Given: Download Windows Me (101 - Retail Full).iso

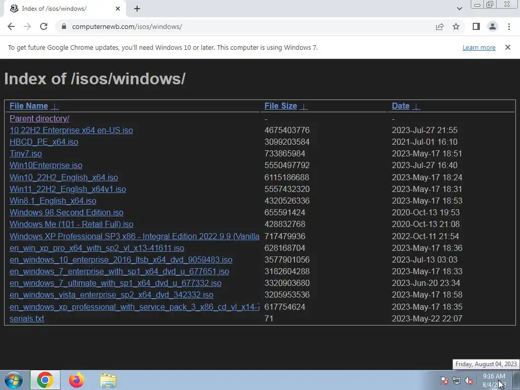Looking at the screenshot, I should tap(71, 224).
